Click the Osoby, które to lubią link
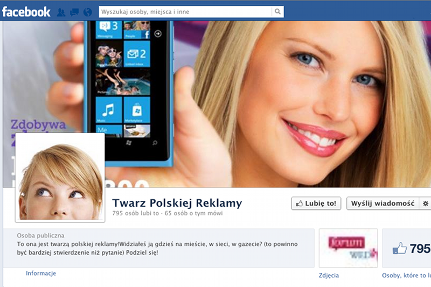 (407, 276)
